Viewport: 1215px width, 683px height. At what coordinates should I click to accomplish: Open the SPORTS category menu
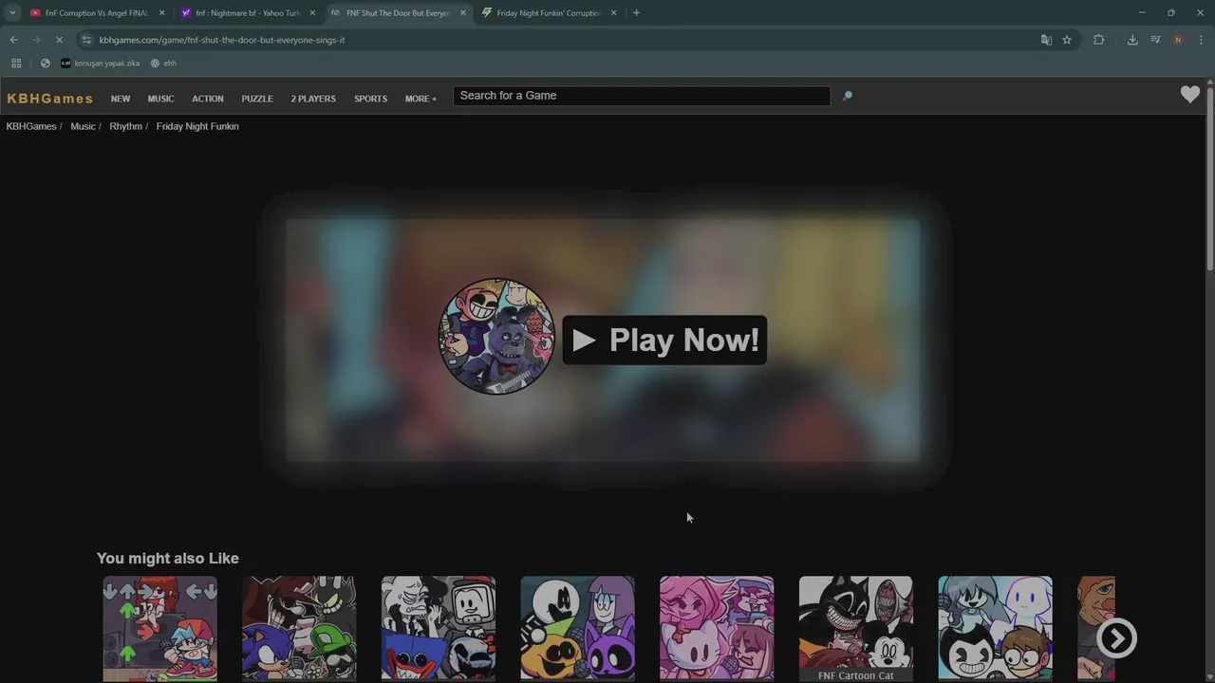click(x=370, y=99)
